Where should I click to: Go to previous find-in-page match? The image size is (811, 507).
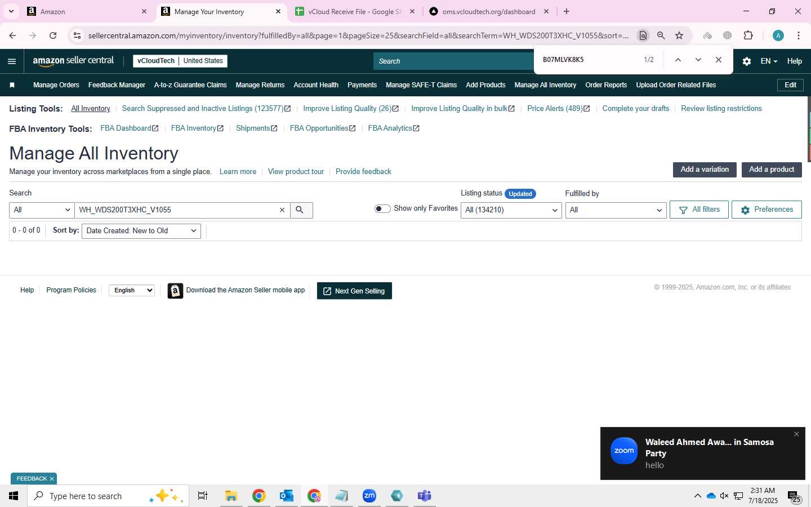pyautogui.click(x=678, y=60)
